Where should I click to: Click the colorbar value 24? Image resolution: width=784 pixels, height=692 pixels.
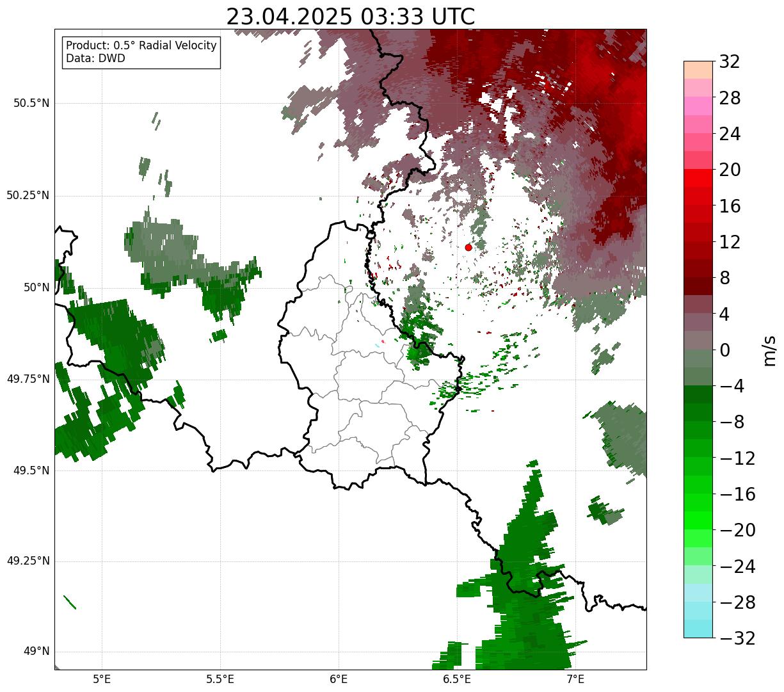point(730,134)
